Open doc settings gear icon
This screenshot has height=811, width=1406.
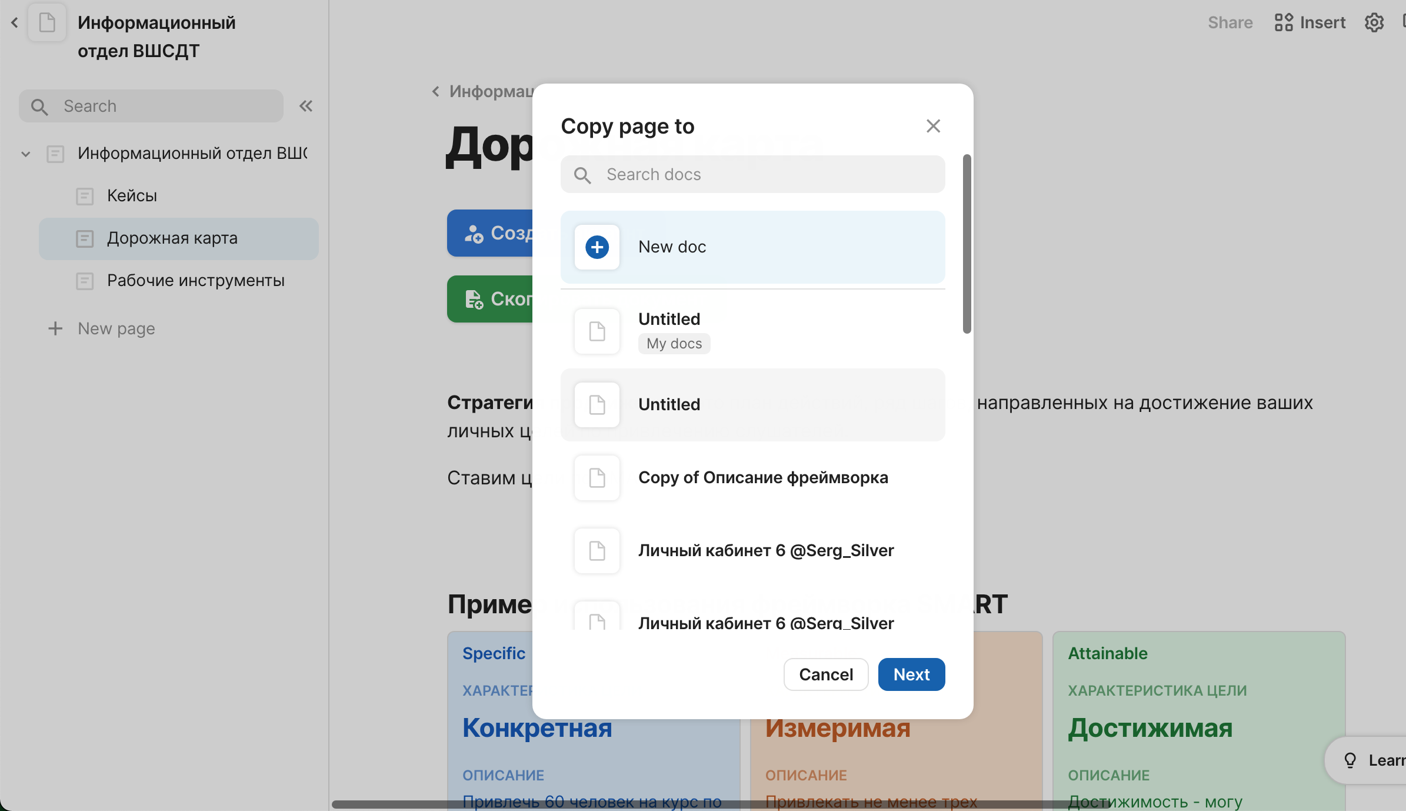coord(1374,23)
